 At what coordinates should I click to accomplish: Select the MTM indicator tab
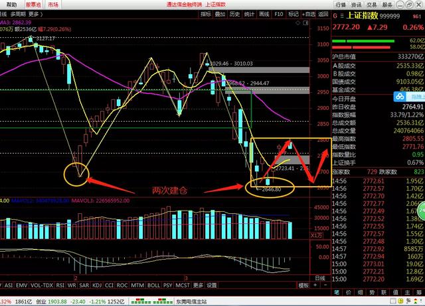coord(137,285)
